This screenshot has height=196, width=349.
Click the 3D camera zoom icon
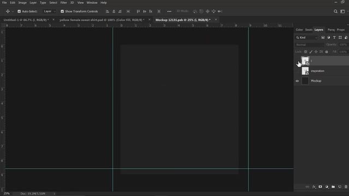pyautogui.click(x=220, y=11)
